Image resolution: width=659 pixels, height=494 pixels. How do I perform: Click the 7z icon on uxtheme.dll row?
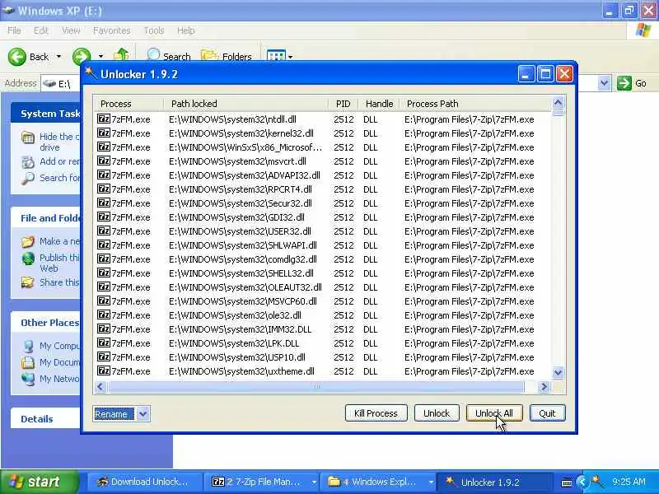pos(104,371)
